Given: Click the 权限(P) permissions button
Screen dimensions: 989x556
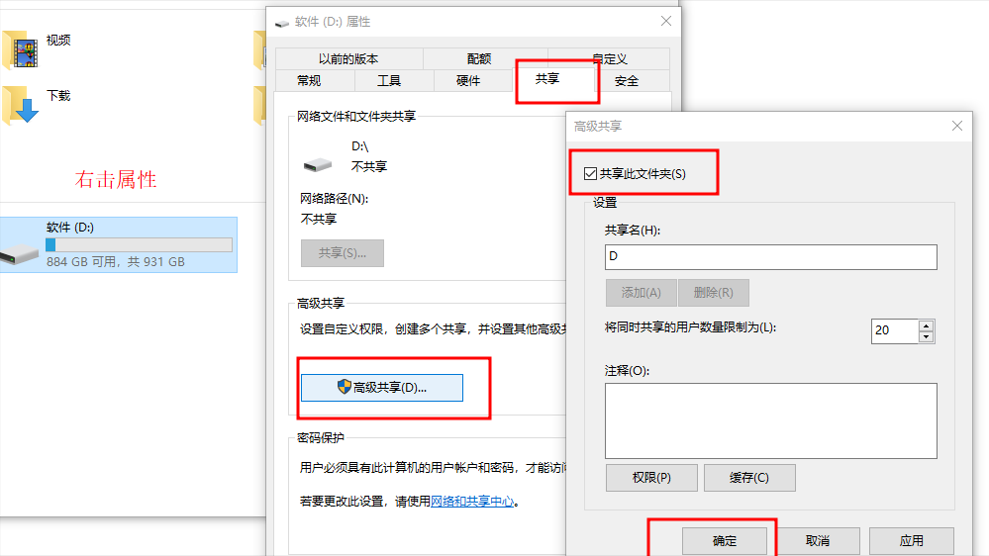Looking at the screenshot, I should (651, 477).
